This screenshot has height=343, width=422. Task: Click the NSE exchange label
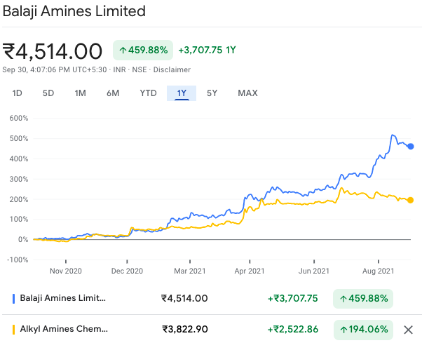[139, 69]
